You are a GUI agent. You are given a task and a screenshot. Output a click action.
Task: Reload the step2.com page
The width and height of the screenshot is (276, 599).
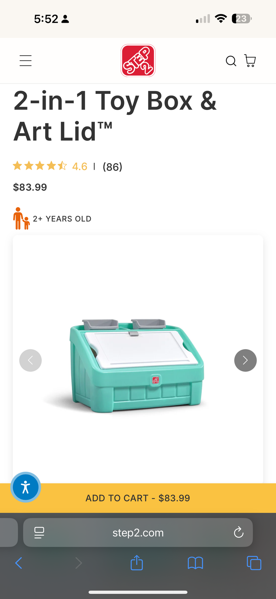(239, 532)
